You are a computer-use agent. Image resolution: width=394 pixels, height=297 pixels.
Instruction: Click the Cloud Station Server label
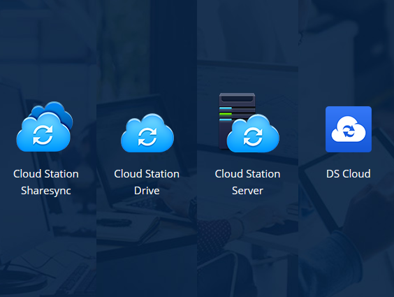[x=247, y=182]
